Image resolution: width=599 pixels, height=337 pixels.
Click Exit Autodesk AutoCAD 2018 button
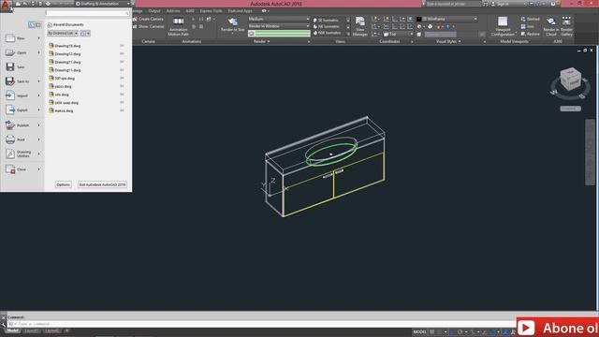coord(102,184)
